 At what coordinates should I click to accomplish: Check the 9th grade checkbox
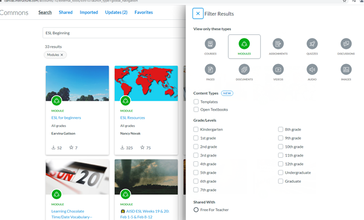point(281,138)
